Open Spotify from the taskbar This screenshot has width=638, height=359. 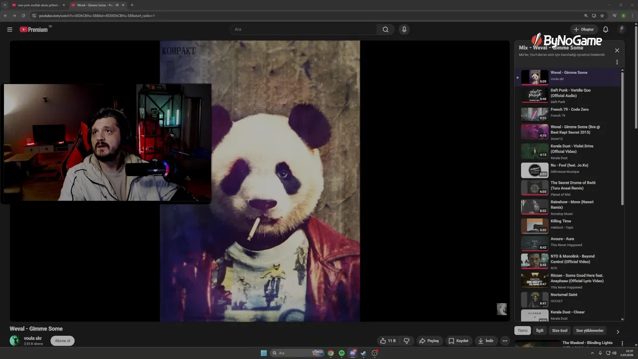tap(341, 353)
